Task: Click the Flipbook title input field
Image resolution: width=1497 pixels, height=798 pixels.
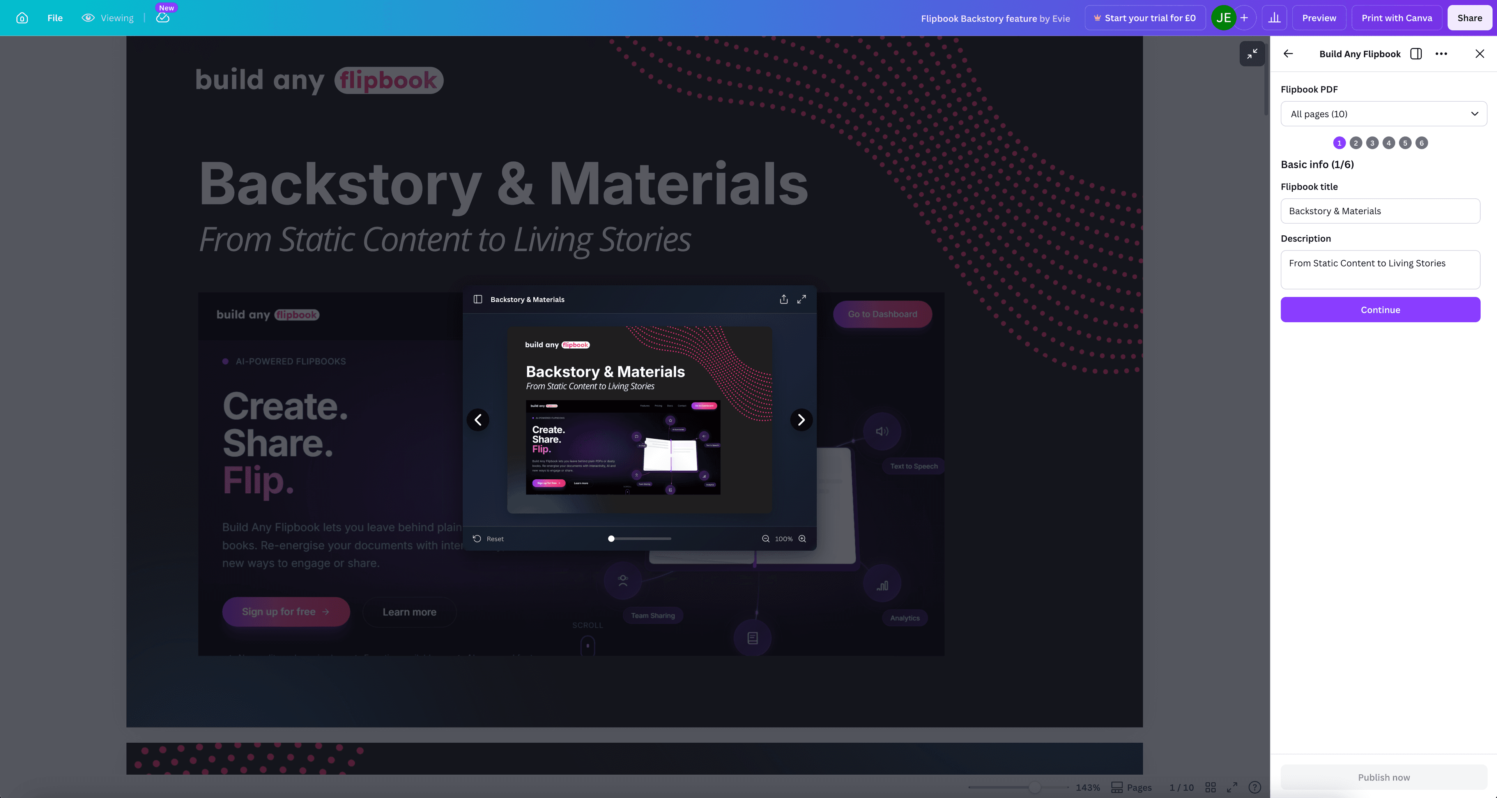Action: coord(1380,211)
